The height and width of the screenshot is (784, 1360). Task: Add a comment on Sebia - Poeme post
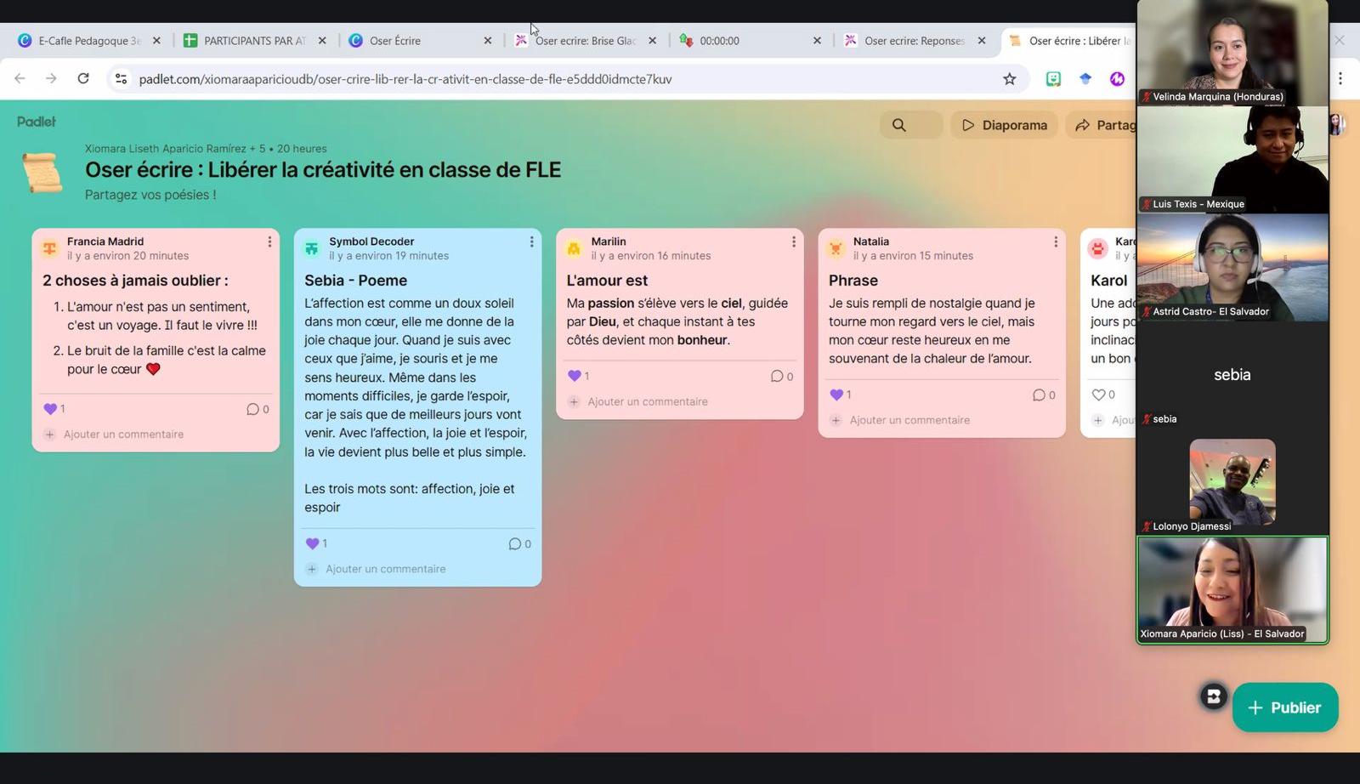385,569
